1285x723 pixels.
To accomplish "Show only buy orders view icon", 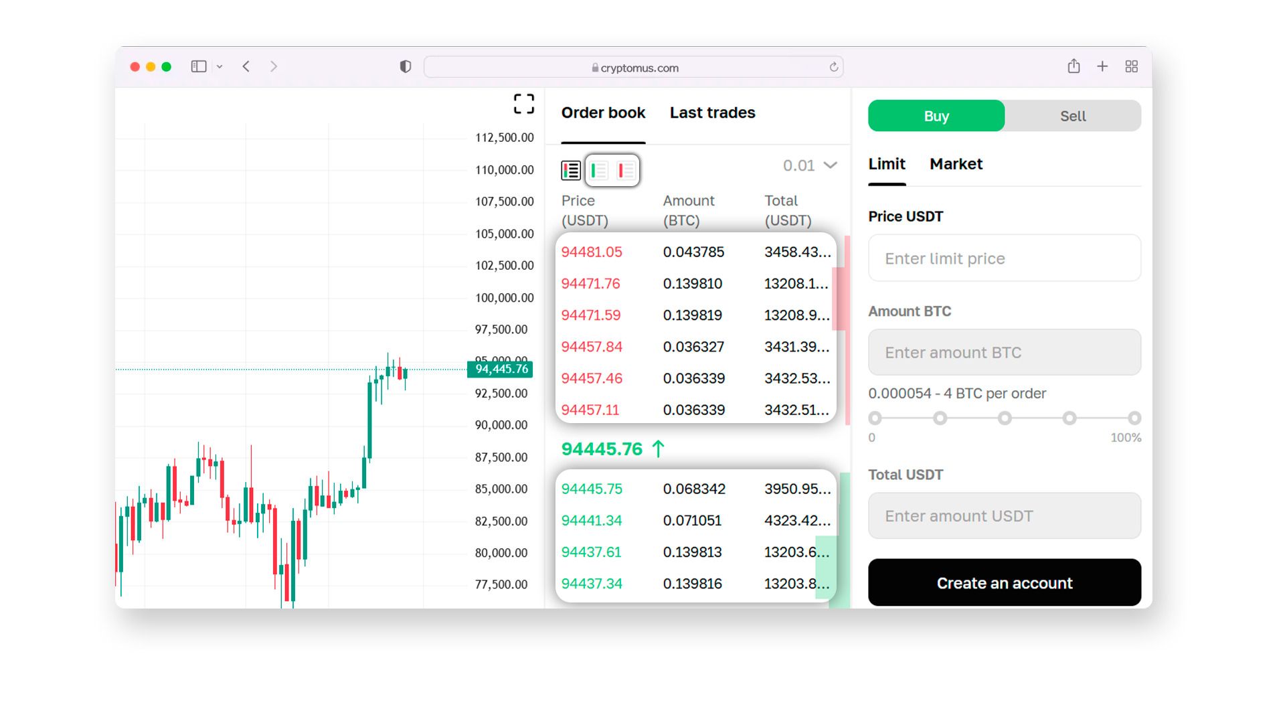I will [599, 171].
